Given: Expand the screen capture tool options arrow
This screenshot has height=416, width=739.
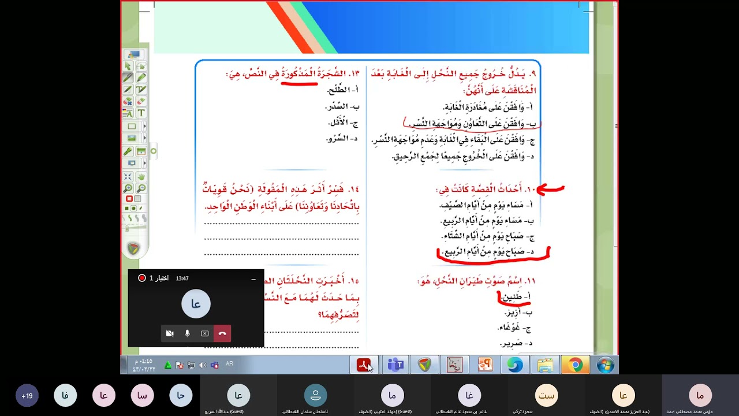Looking at the screenshot, I should pyautogui.click(x=145, y=163).
